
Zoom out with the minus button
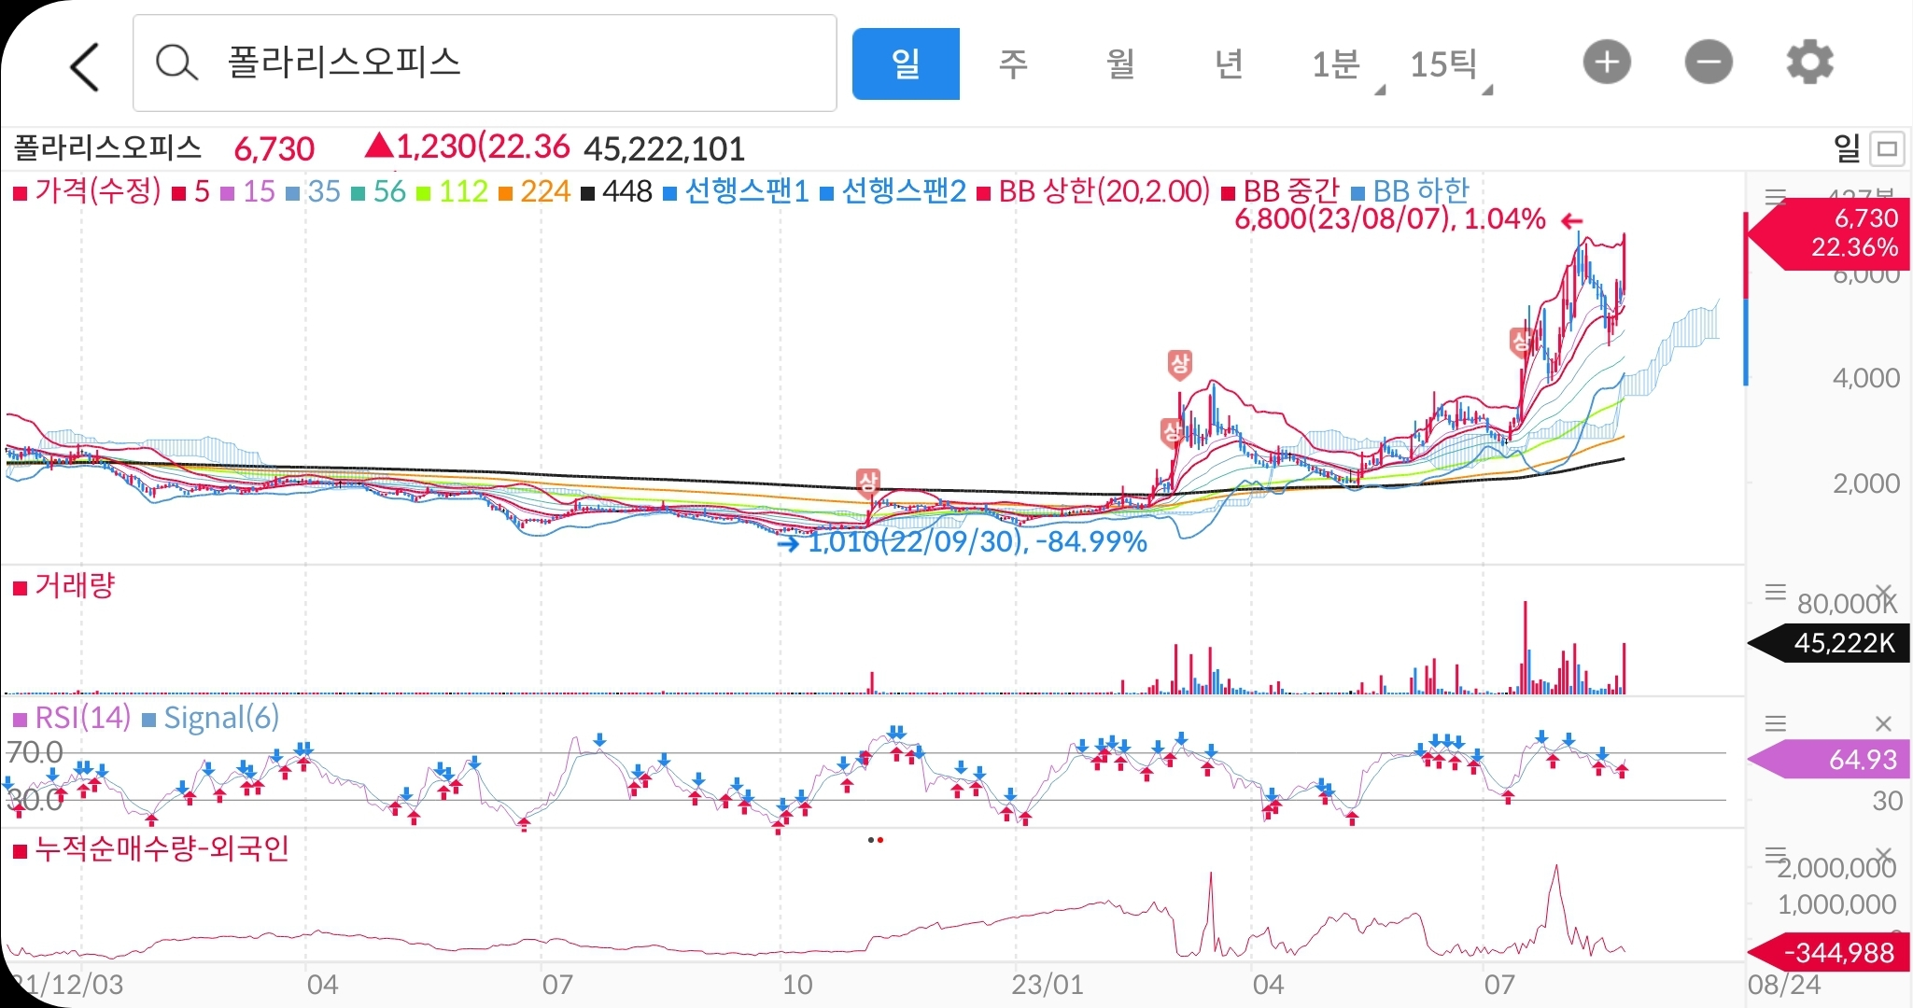point(1709,63)
